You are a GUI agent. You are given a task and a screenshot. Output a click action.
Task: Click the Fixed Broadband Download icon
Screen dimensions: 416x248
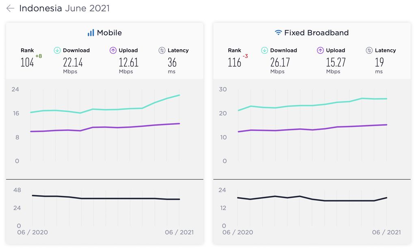(x=264, y=50)
